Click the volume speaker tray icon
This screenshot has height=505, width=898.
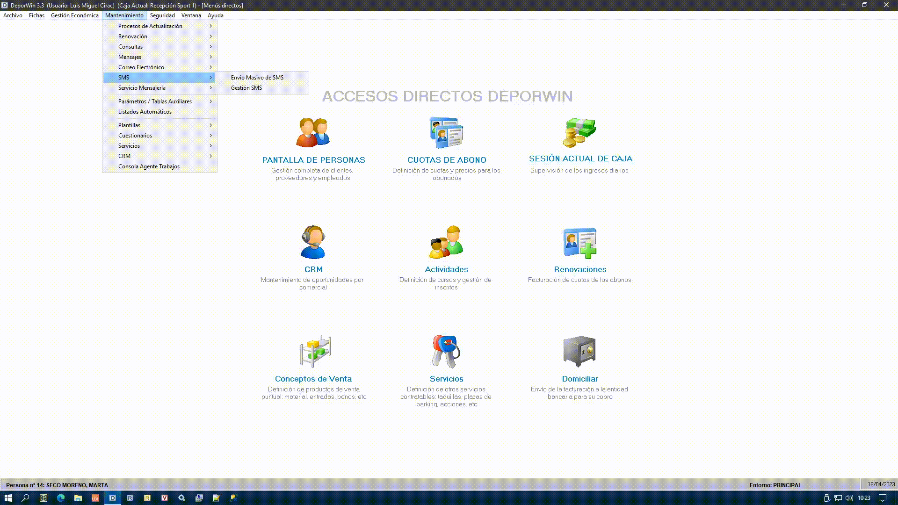[x=849, y=498]
